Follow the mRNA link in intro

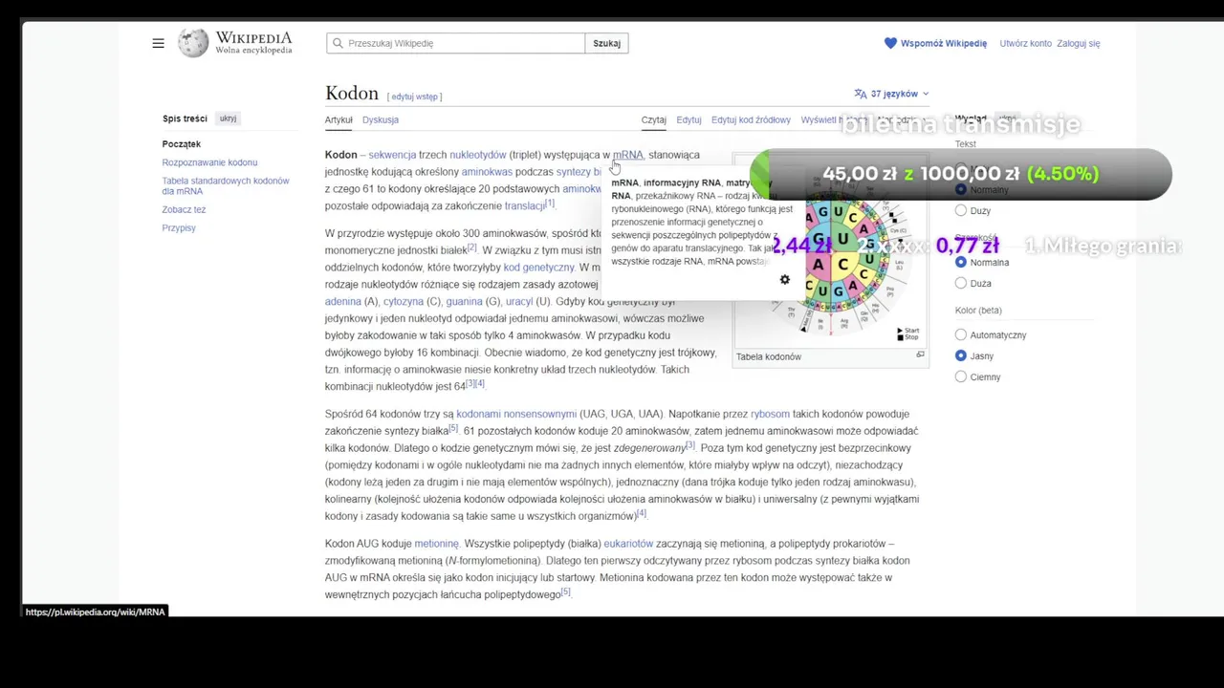click(628, 155)
